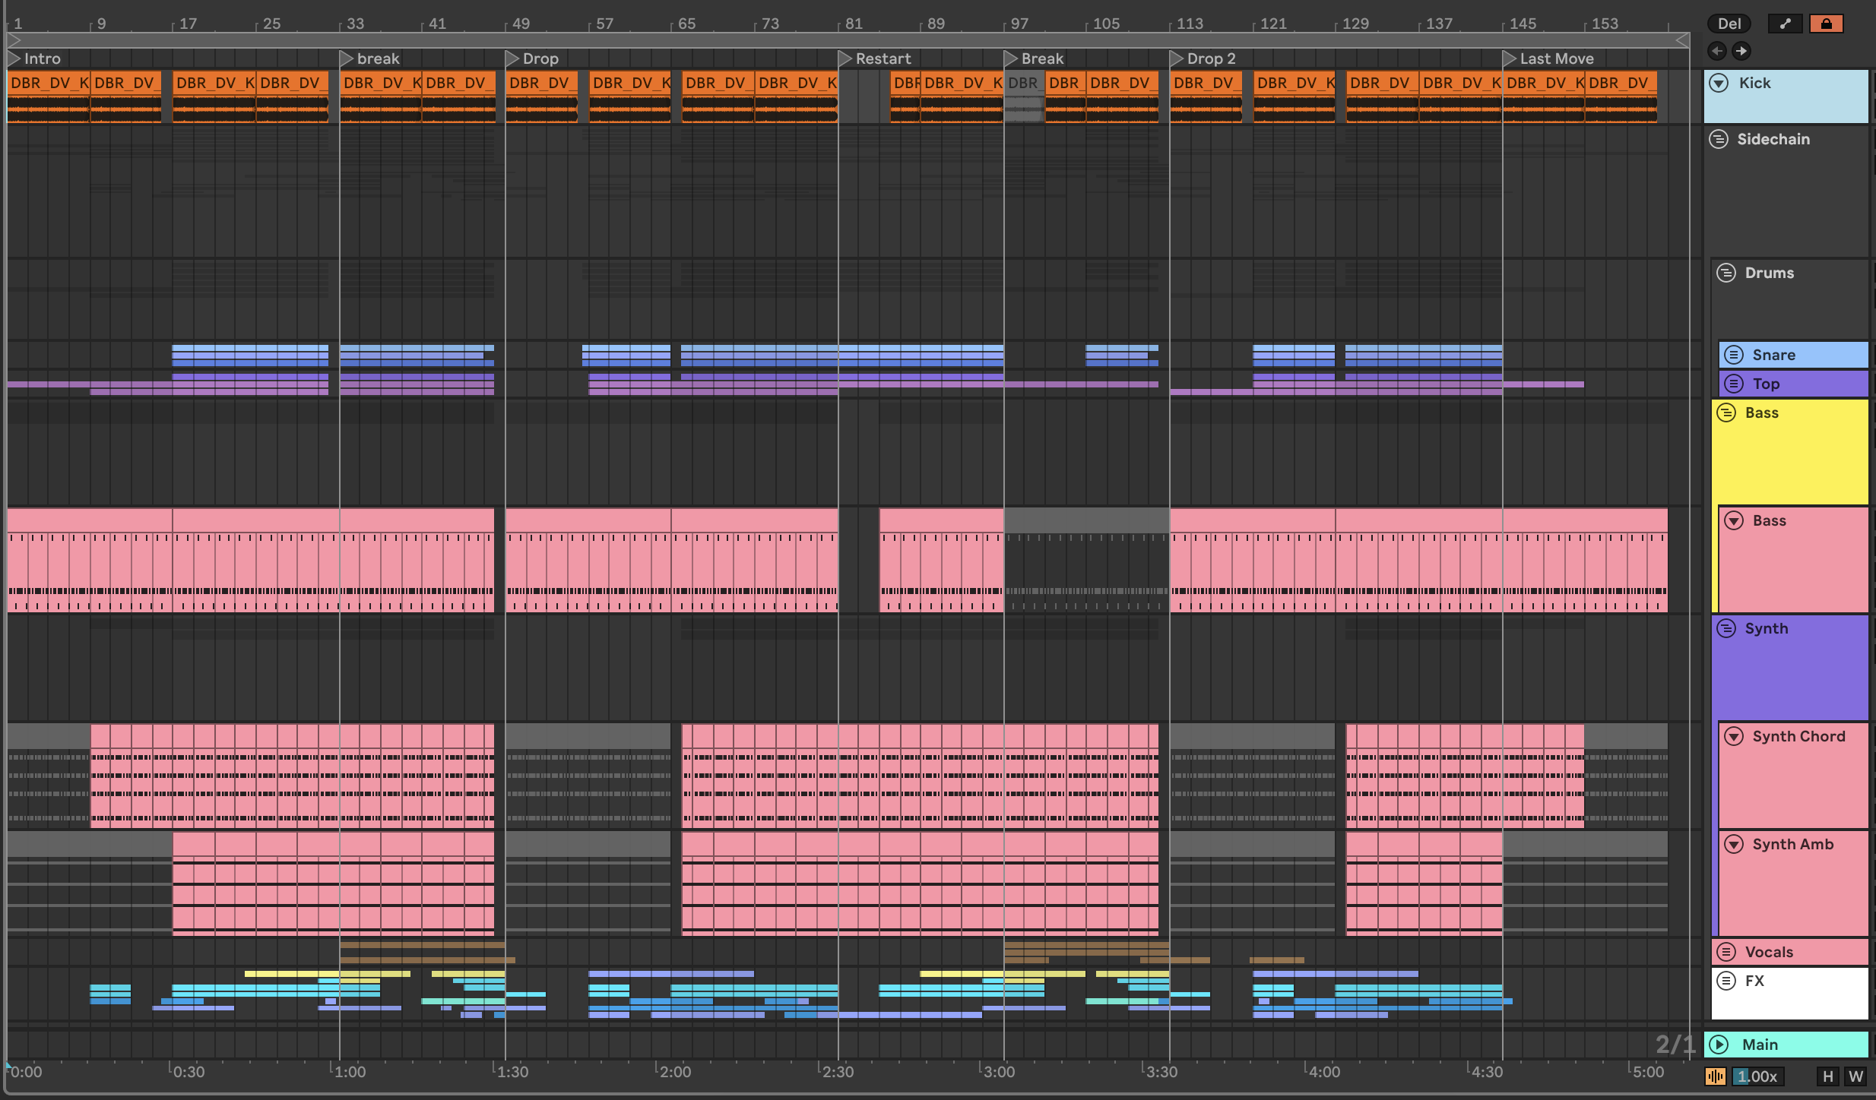Click the Vocals group fold icon
1876x1100 pixels.
click(1726, 952)
